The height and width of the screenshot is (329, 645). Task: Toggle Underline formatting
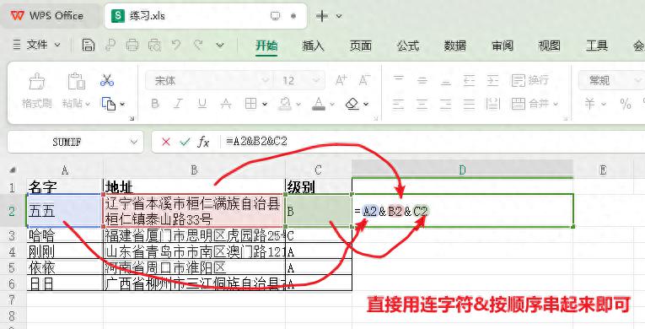pos(202,104)
